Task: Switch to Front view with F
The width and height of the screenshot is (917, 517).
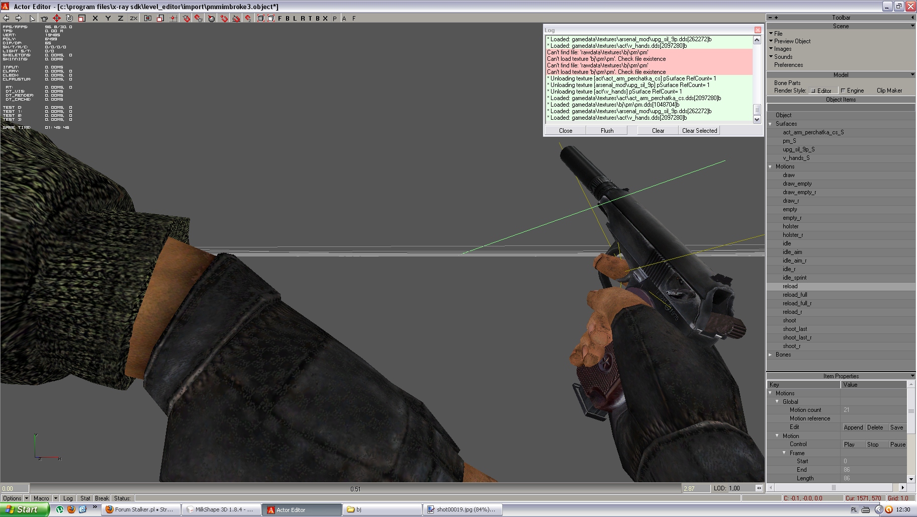Action: click(280, 18)
